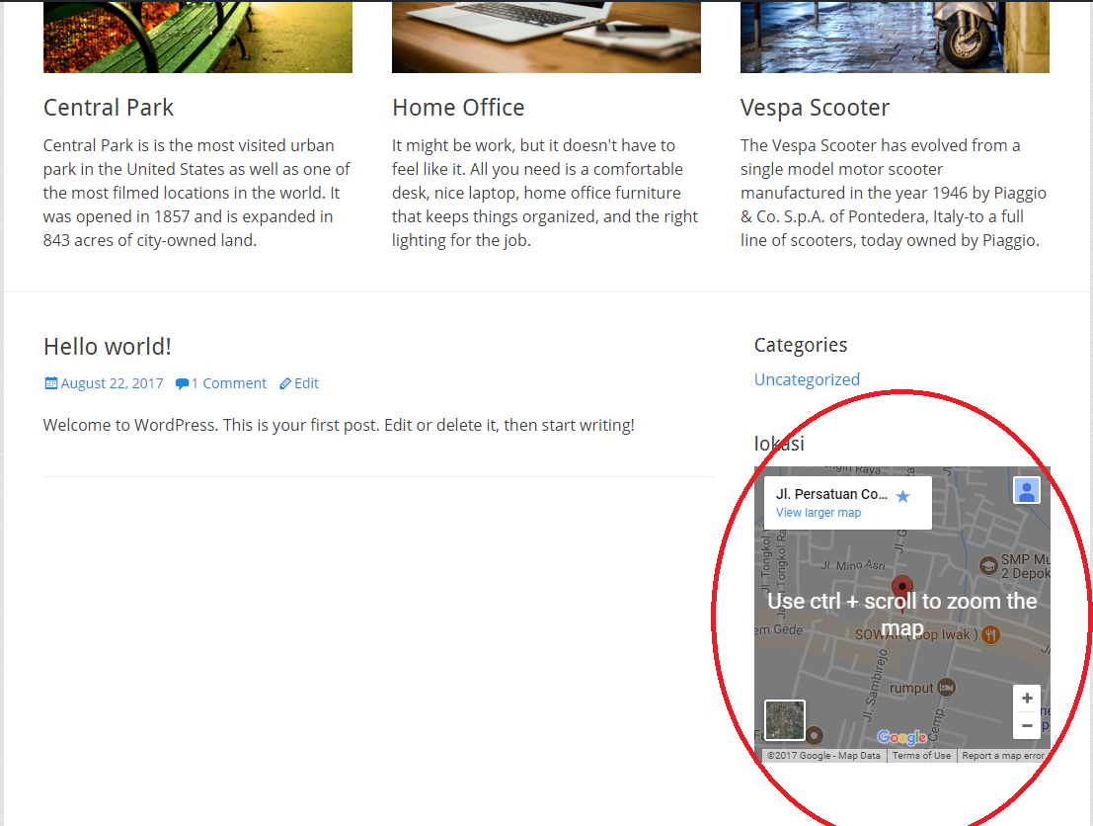
Task: Click Report a map error link
Action: (x=1002, y=756)
